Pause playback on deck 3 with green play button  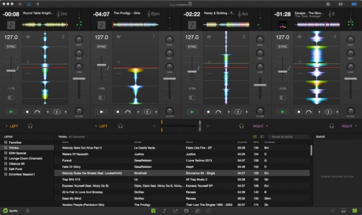click(11, 112)
